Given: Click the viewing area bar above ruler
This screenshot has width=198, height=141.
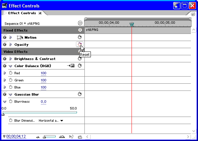Looking at the screenshot, I should pyautogui.click(x=138, y=19).
